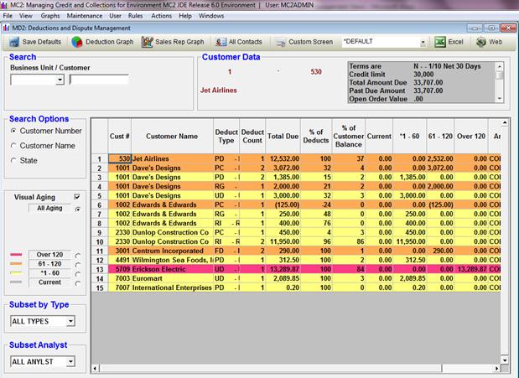Screen dimensions: 519x378
Task: Click the MC2 application title bar icon
Action: click(x=4, y=5)
